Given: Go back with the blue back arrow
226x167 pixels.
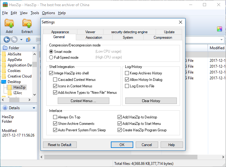Looking at the screenshot, I should click(7, 40).
